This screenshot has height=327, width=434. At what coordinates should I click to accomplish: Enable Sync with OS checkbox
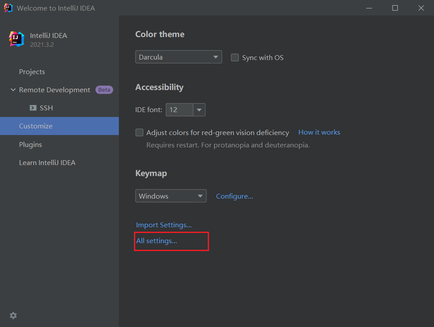click(x=235, y=57)
